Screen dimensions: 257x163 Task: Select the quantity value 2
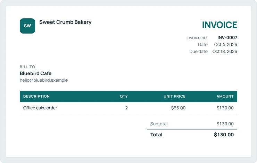click(126, 108)
